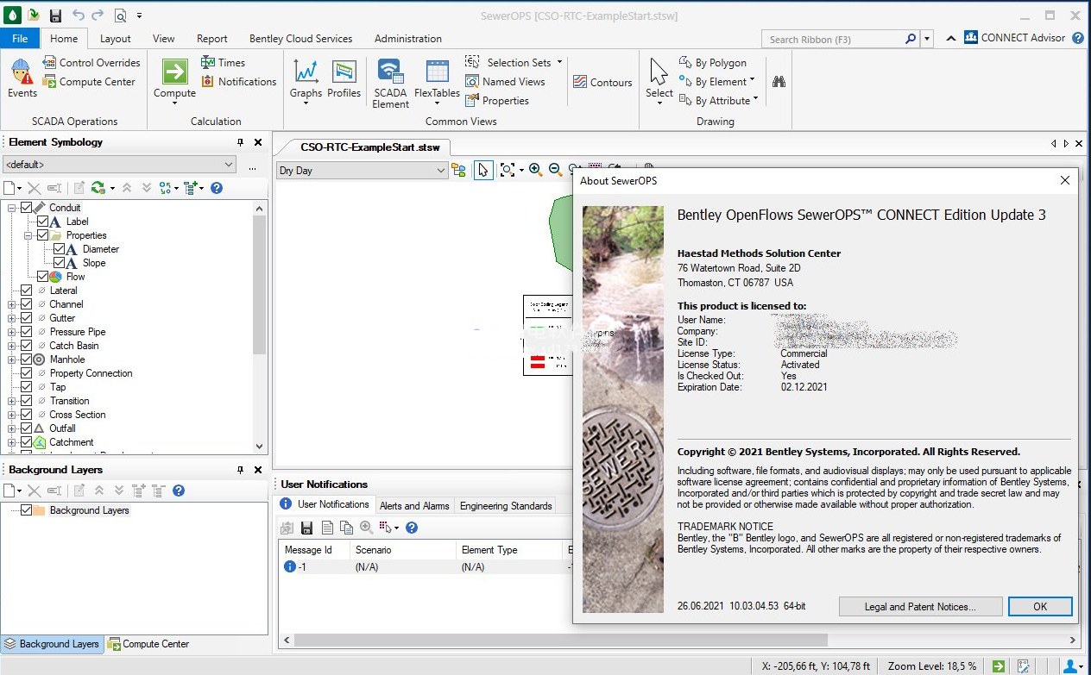Click the User Notifications horizontal scrollbar

click(x=560, y=641)
